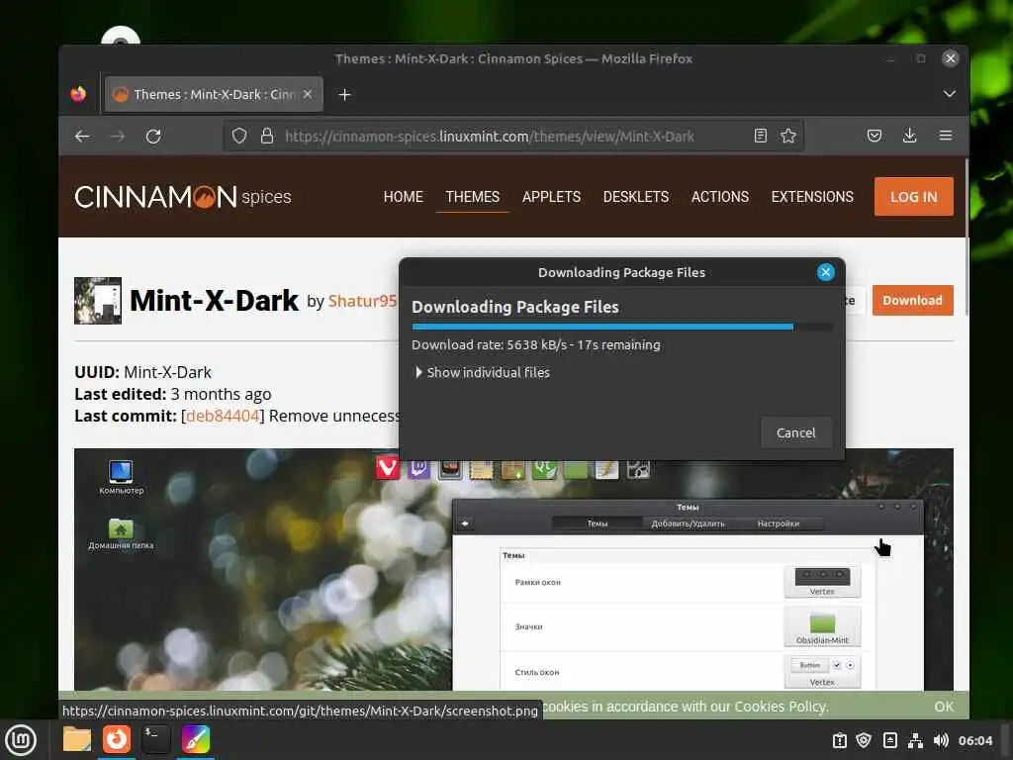Open Firefox downloads panel

coord(910,135)
